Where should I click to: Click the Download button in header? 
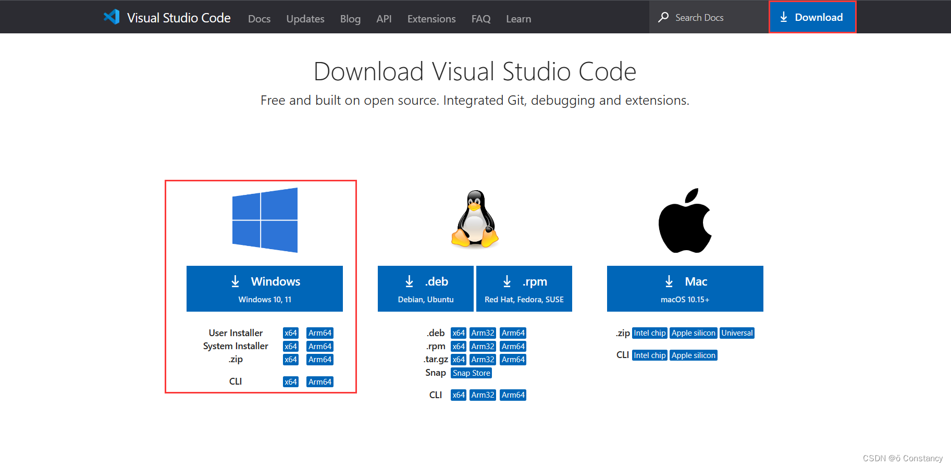point(812,17)
